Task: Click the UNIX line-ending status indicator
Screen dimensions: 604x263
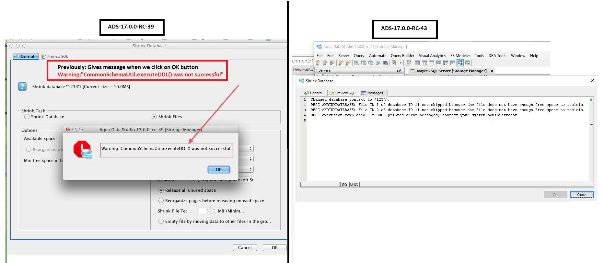Action: [x=354, y=184]
